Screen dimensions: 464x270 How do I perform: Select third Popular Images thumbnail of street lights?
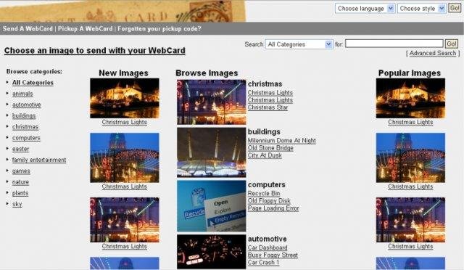pyautogui.click(x=410, y=220)
